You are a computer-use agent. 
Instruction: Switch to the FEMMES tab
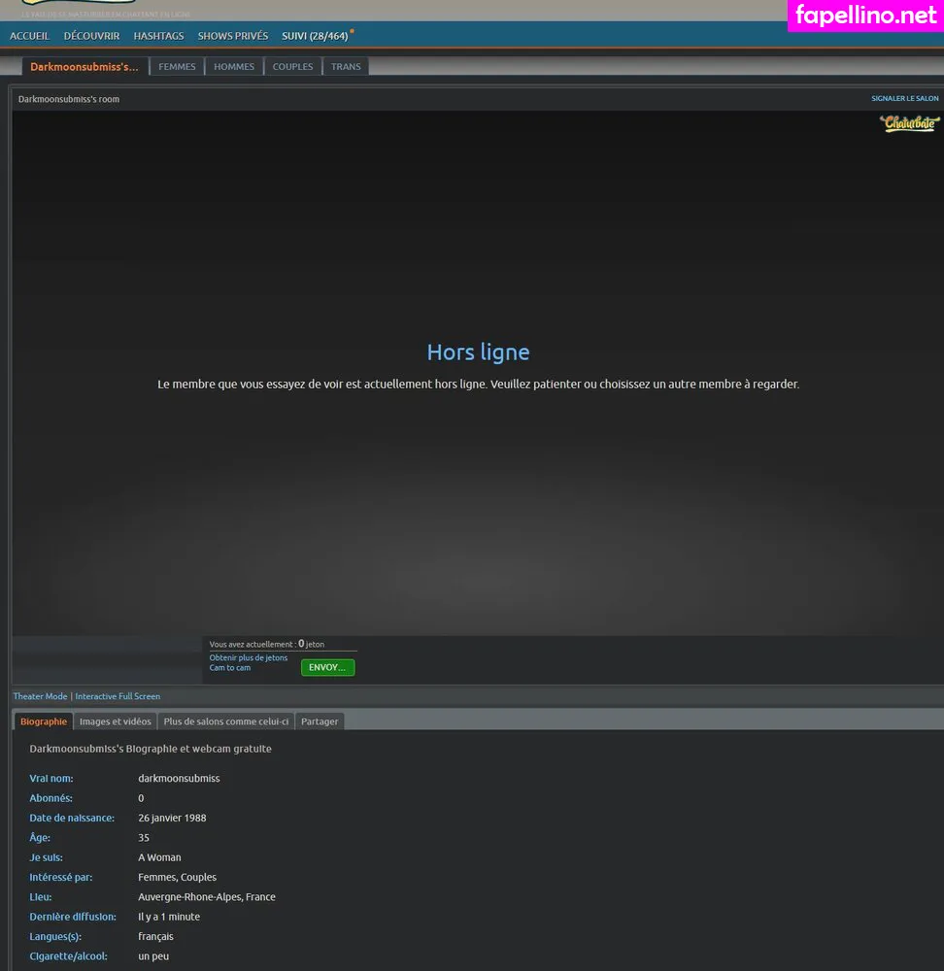[x=177, y=67]
